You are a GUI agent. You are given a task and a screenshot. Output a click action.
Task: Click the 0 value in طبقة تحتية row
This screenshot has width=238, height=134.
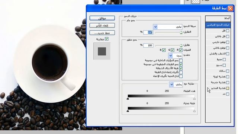pos(147,103)
